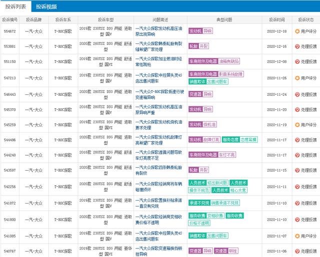Image resolution: width=320 pixels, height=257 pixels.
Task: Open complaint link in row 547213 about 中控屏失灵
Action: tap(159, 78)
